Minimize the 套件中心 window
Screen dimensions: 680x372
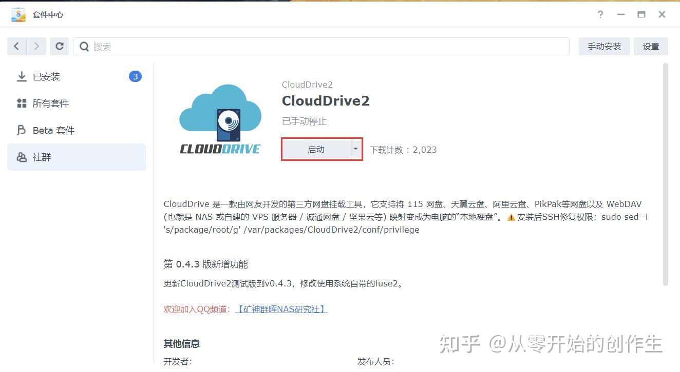(620, 14)
